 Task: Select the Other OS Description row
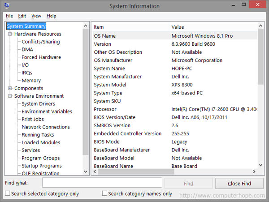click(x=175, y=52)
